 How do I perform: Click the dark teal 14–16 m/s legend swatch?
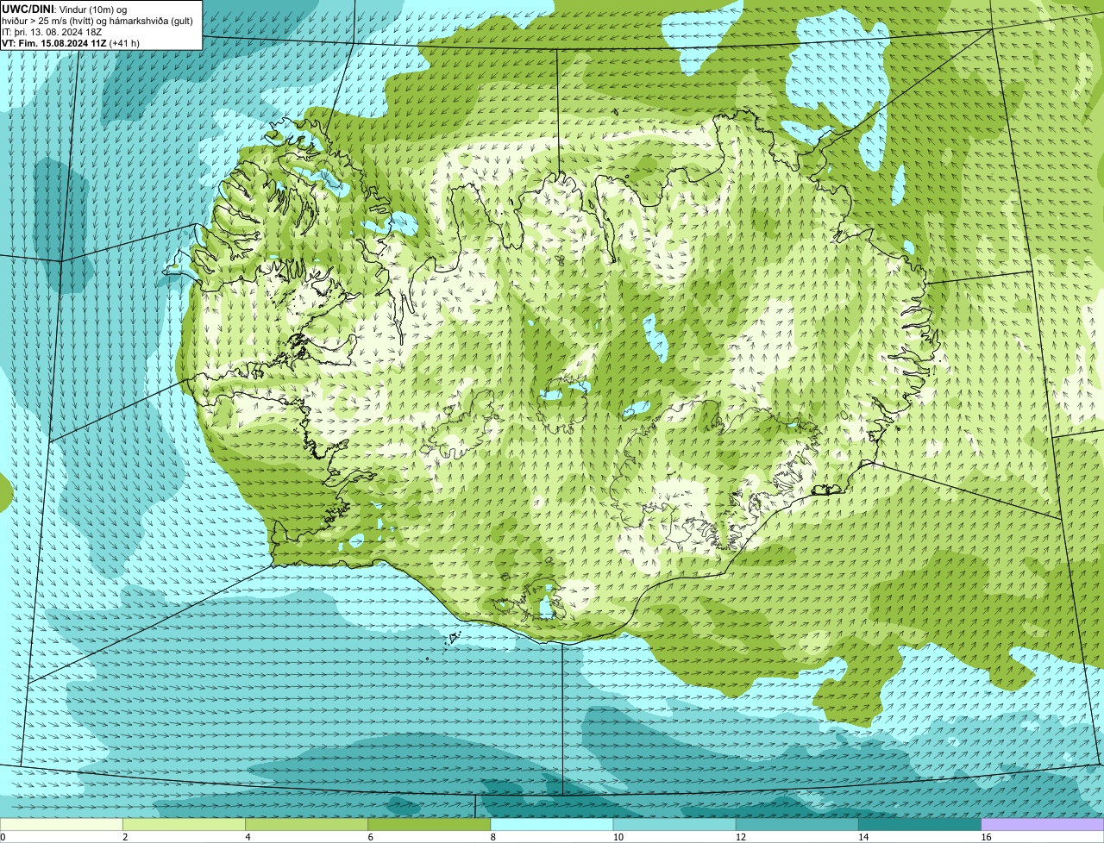(x=919, y=824)
